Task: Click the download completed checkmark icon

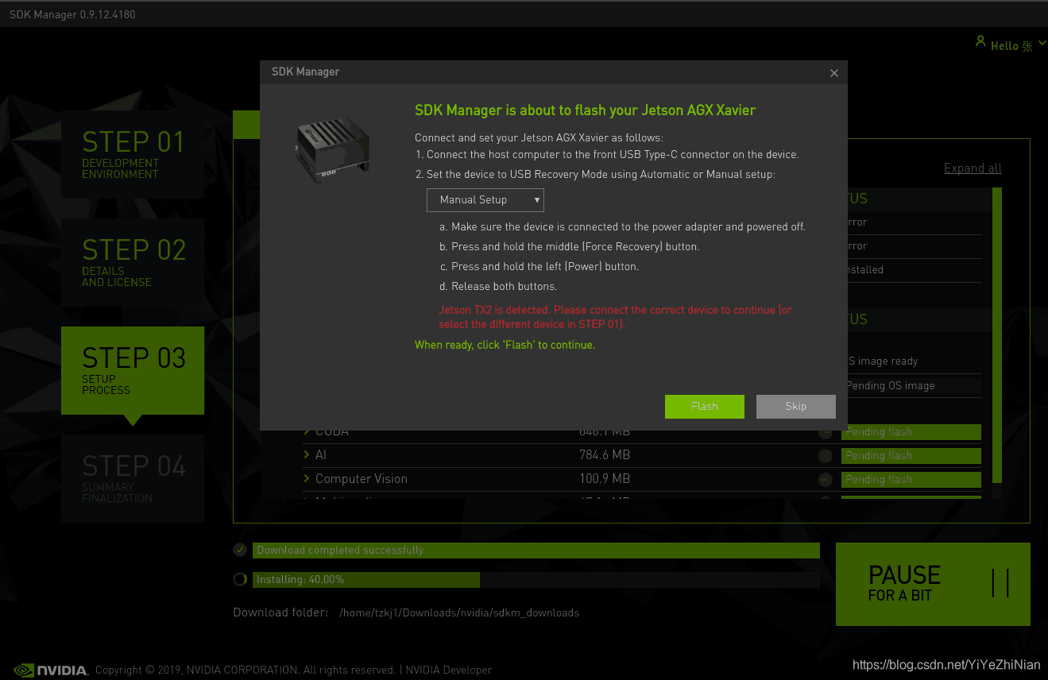Action: click(240, 550)
